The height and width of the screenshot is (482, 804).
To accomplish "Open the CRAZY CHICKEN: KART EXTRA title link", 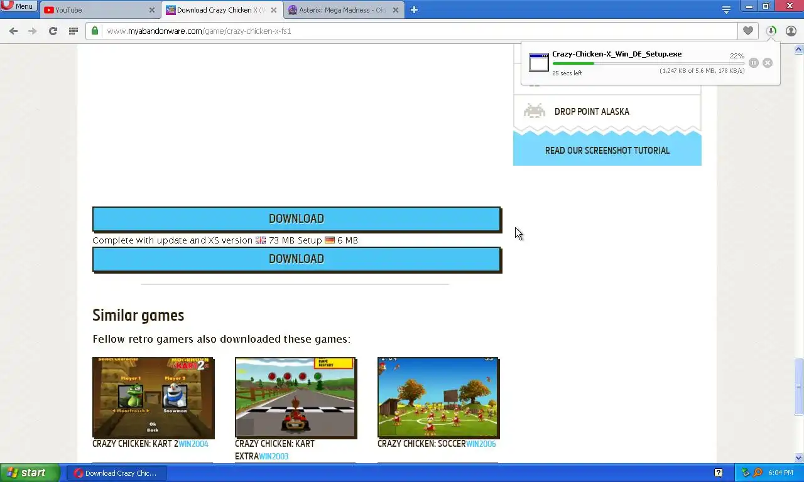I will pyautogui.click(x=274, y=450).
